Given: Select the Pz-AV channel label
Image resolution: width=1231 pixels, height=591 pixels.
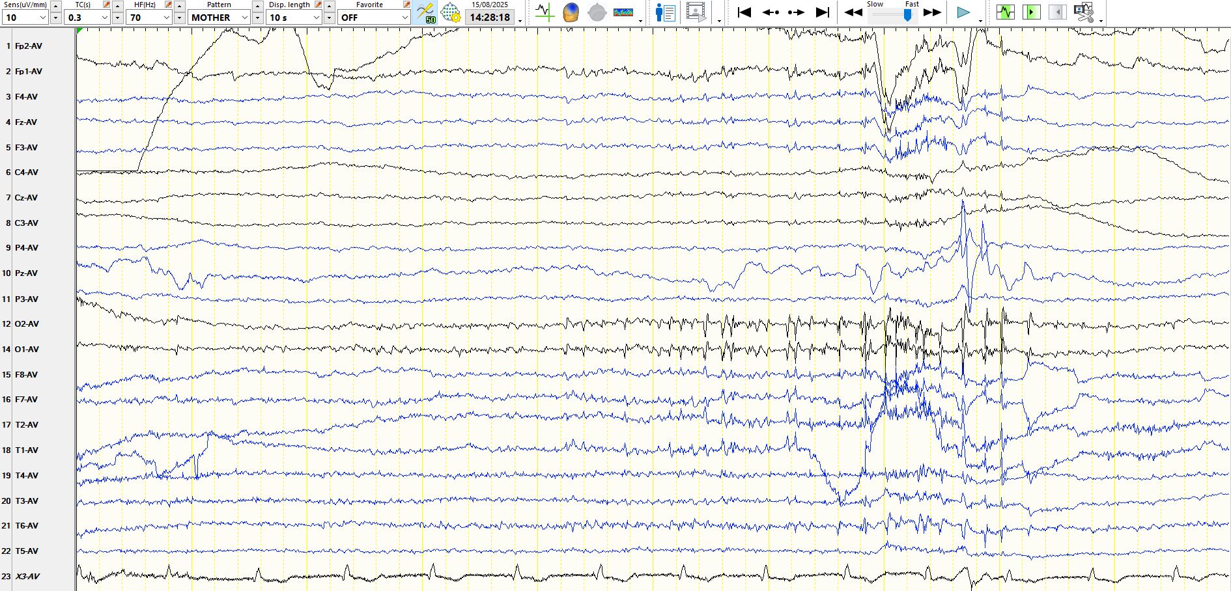Looking at the screenshot, I should click(x=26, y=273).
